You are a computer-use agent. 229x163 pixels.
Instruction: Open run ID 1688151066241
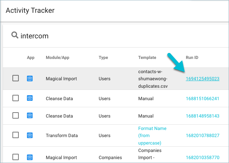(x=202, y=99)
